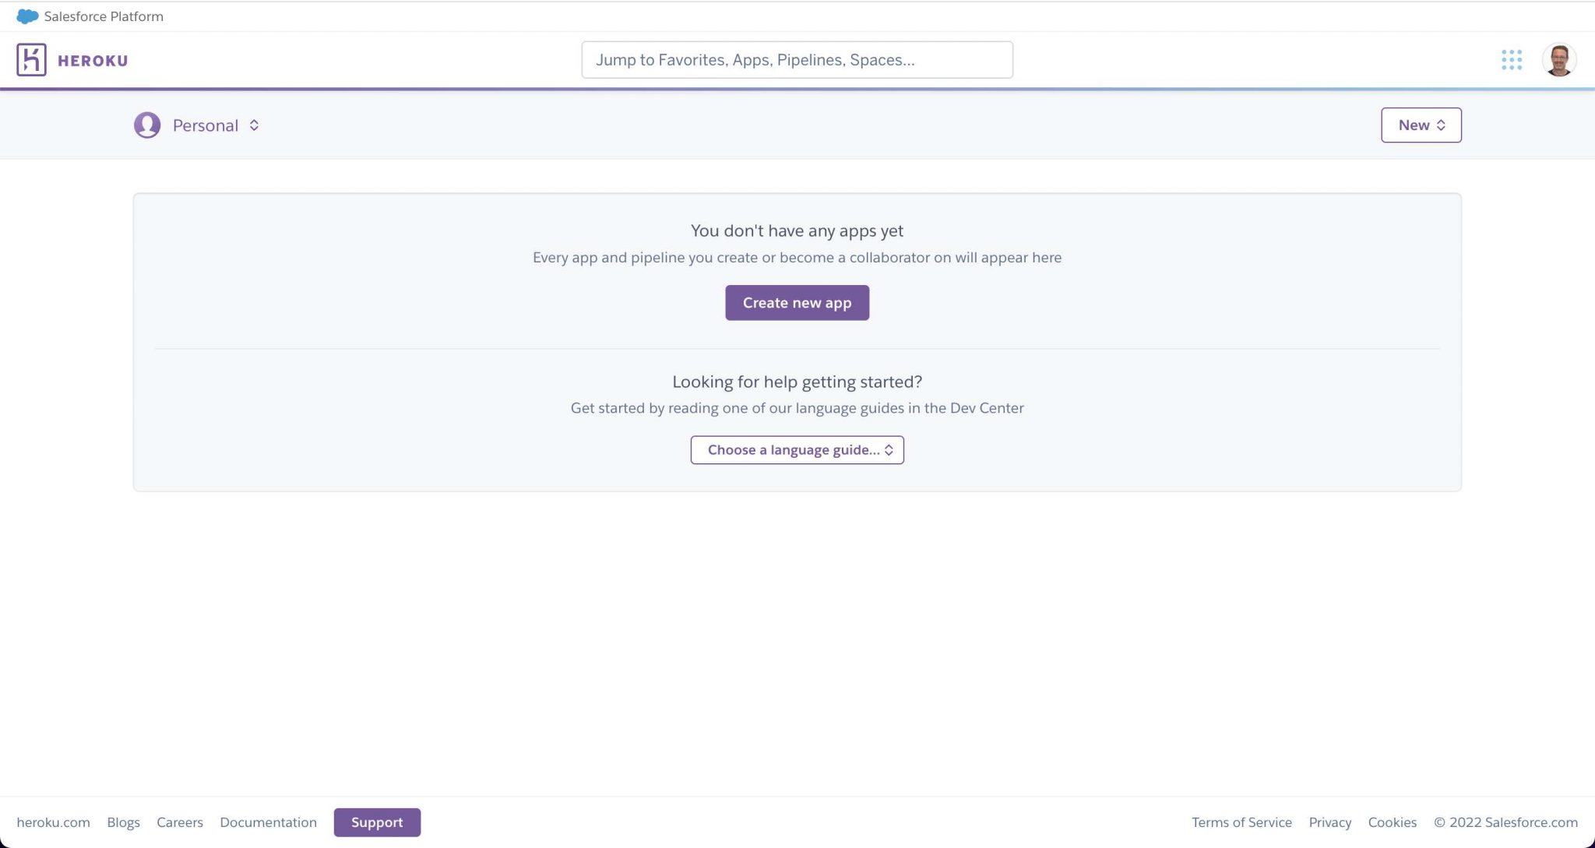This screenshot has height=848, width=1595.
Task: Open the Support page
Action: tap(377, 822)
